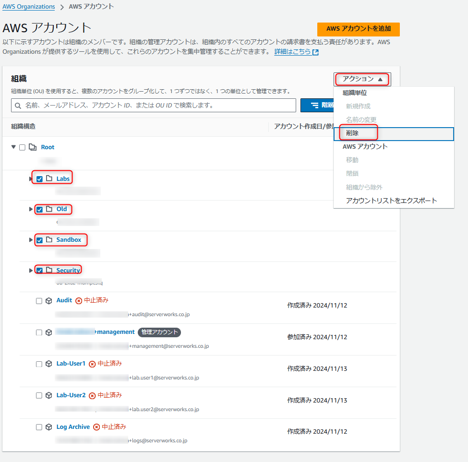Expand the Labs OU node
Viewport: 468px width, 462px height.
(x=30, y=179)
